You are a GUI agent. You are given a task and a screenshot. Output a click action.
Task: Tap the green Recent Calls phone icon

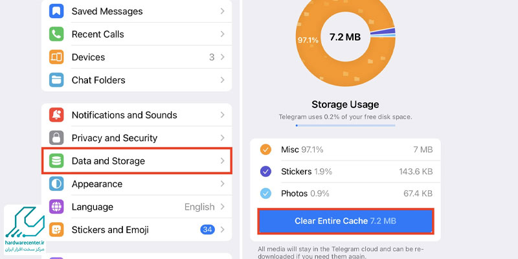click(56, 34)
